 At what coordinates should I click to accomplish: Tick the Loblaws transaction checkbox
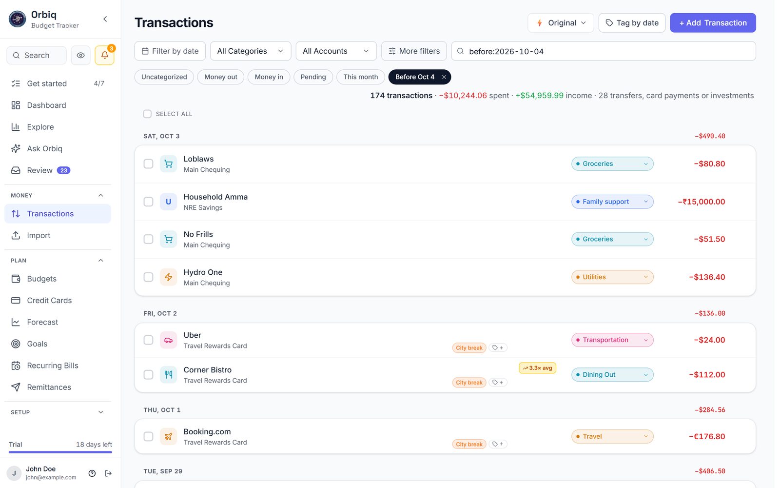(x=148, y=164)
